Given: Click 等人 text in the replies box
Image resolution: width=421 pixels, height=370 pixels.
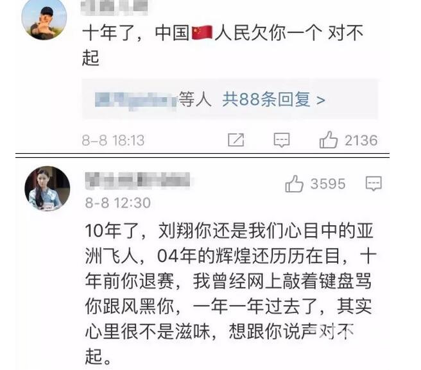Looking at the screenshot, I should (x=195, y=99).
